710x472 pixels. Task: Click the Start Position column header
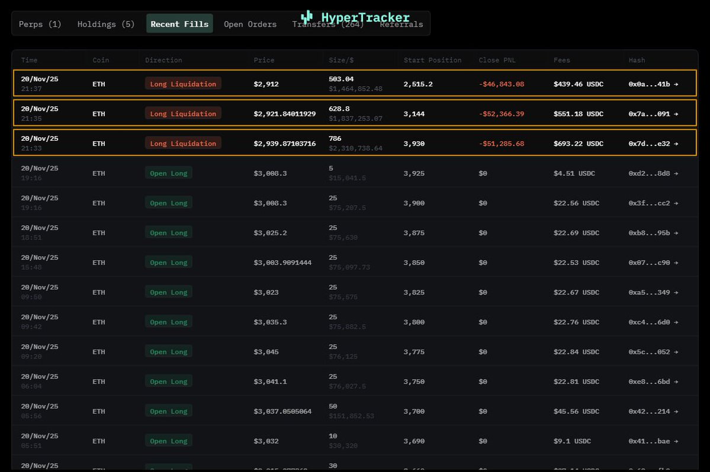(x=432, y=60)
